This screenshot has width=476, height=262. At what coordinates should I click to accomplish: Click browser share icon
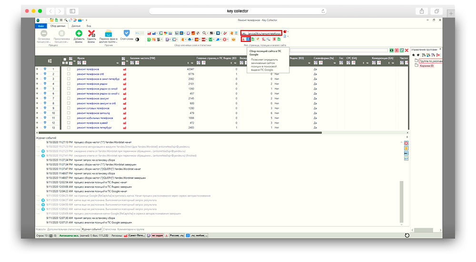(x=422, y=11)
